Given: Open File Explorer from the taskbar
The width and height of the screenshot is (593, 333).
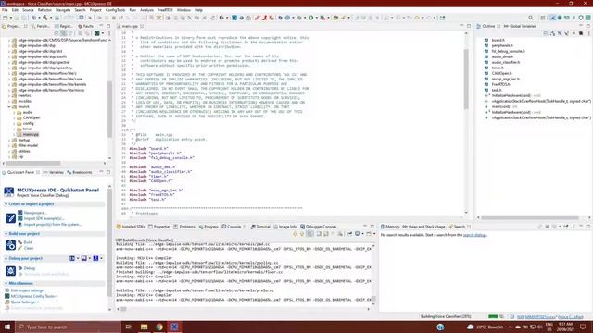Looking at the screenshot, I should tap(145, 327).
